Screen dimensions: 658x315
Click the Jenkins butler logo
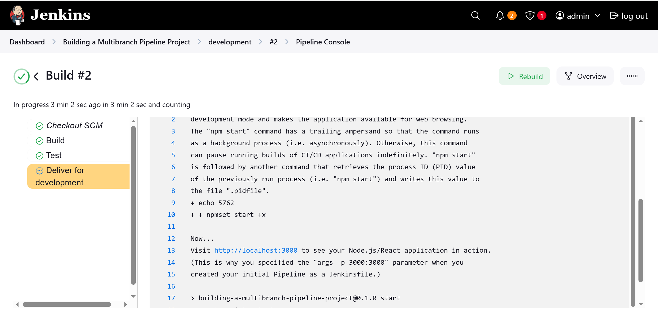(17, 15)
